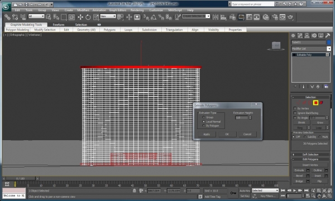Select the Select and Scale tool
The image size is (335, 201).
tap(96, 17)
